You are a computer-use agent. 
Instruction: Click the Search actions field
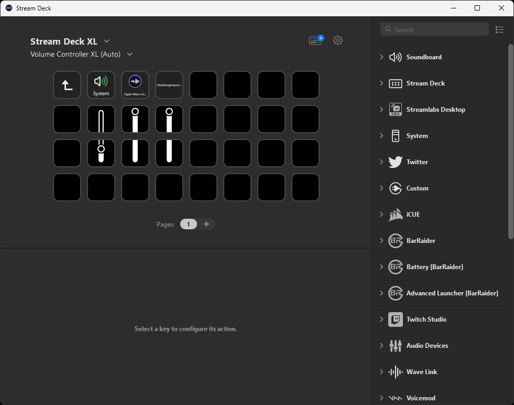point(434,29)
